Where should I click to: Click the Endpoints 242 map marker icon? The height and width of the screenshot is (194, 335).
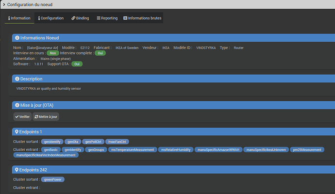pyautogui.click(x=17, y=170)
